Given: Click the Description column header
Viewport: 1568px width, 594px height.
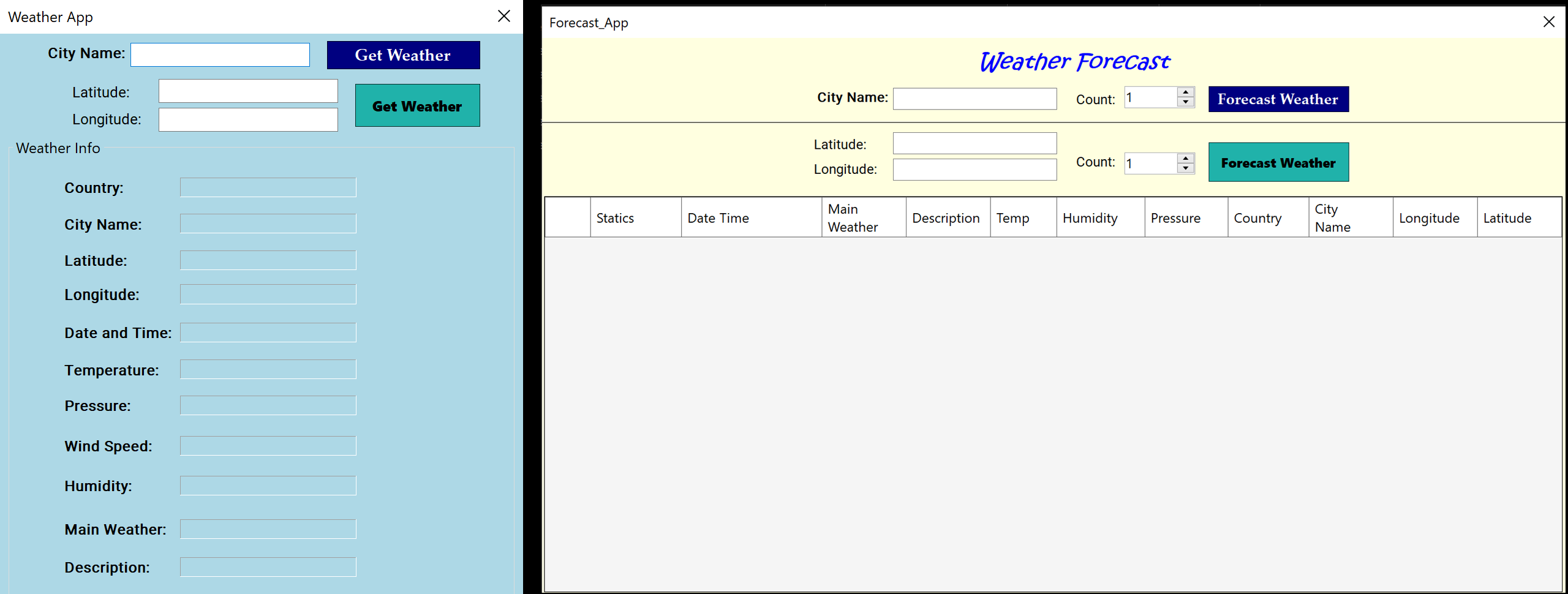Looking at the screenshot, I should click(948, 217).
